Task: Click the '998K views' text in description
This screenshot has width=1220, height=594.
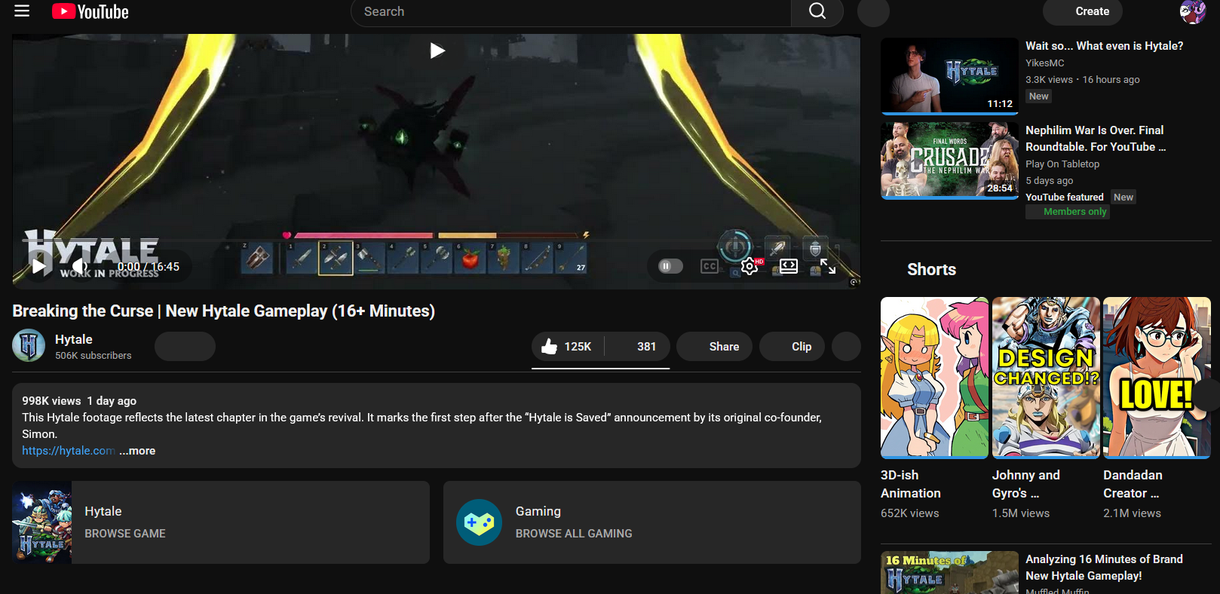Action: tap(51, 401)
